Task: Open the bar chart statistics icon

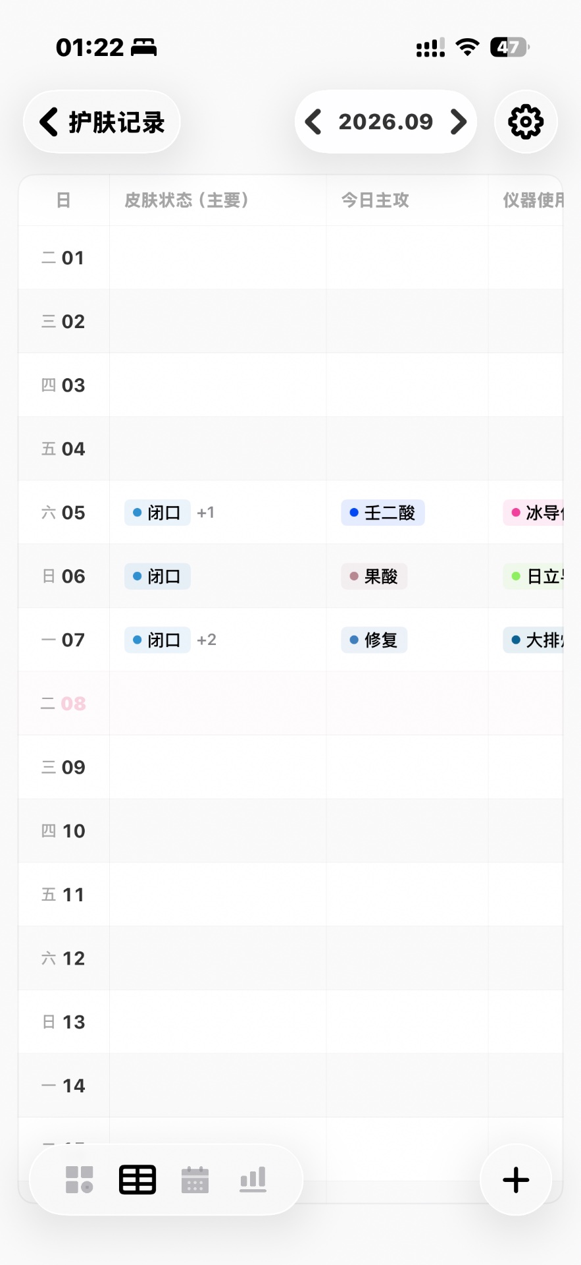Action: (253, 1179)
